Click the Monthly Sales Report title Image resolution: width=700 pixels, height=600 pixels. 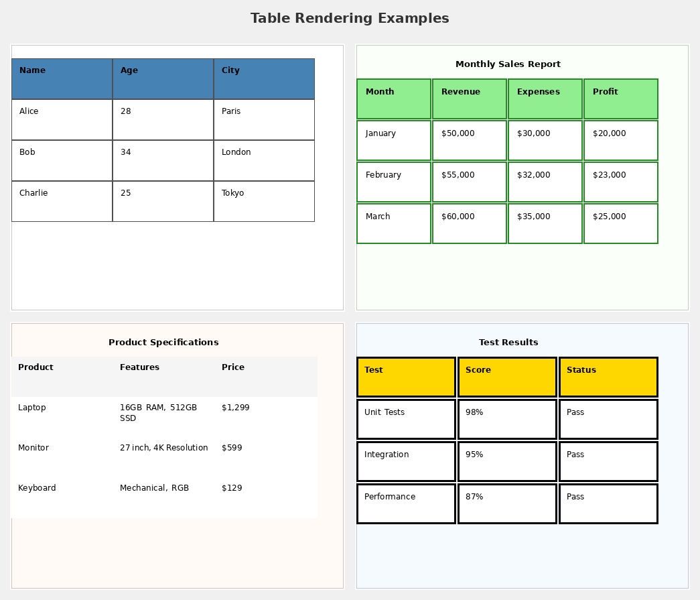pyautogui.click(x=508, y=64)
